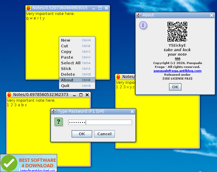Choose Delete from the context menu
This screenshot has height=172, width=217.
click(77, 74)
